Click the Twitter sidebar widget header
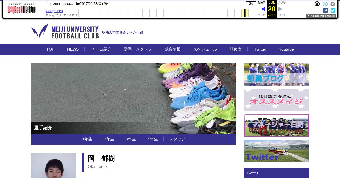The height and width of the screenshot is (178, 340). pyautogui.click(x=276, y=173)
